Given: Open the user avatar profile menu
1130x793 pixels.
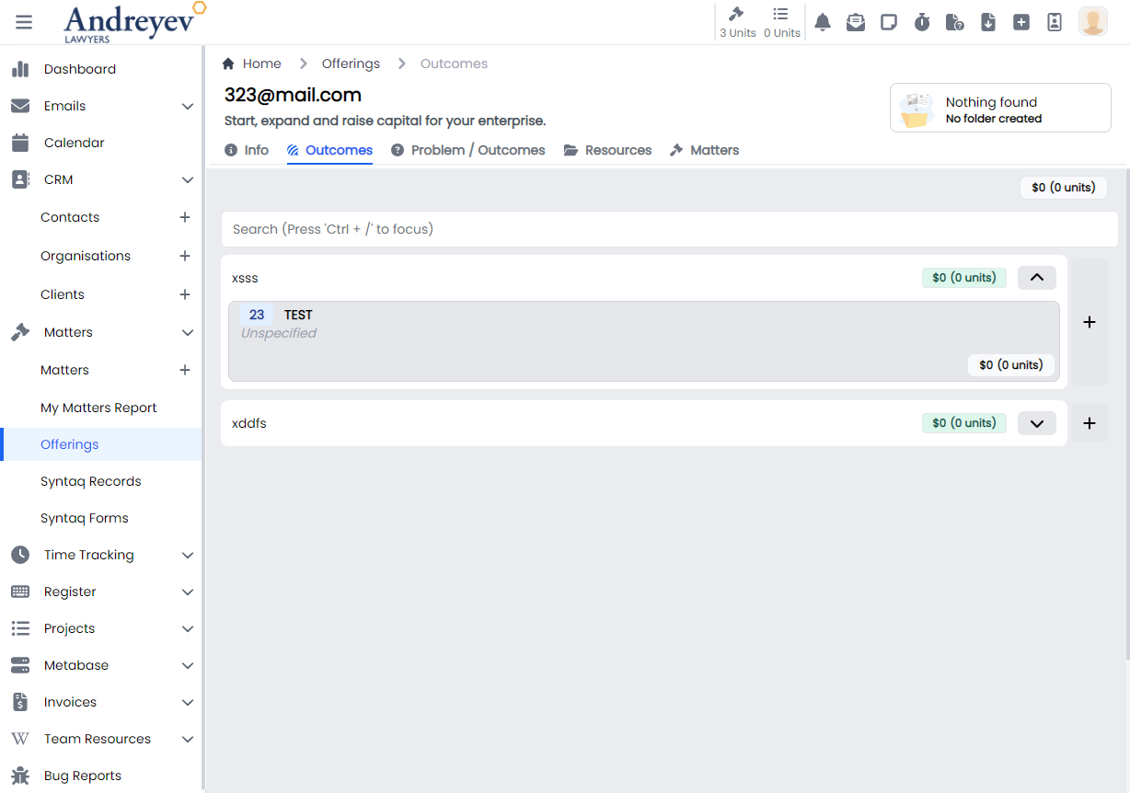Looking at the screenshot, I should [x=1092, y=22].
